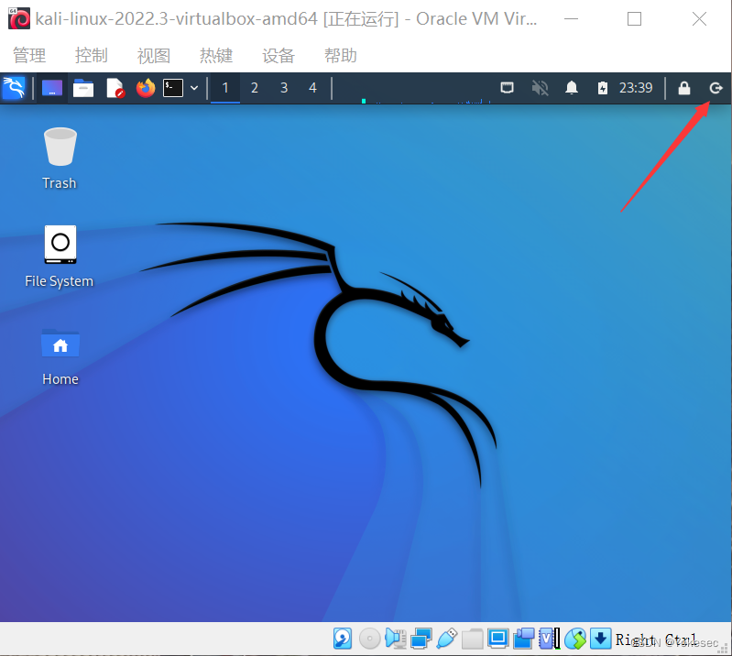Viewport: 732px width, 656px height.
Task: Click the virtualization V status icon
Action: (549, 639)
